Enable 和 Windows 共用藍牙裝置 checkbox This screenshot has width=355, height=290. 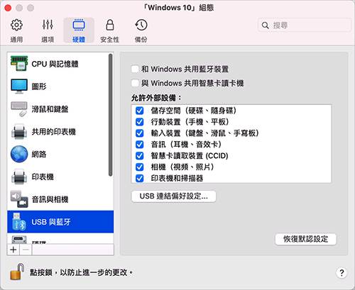point(135,69)
